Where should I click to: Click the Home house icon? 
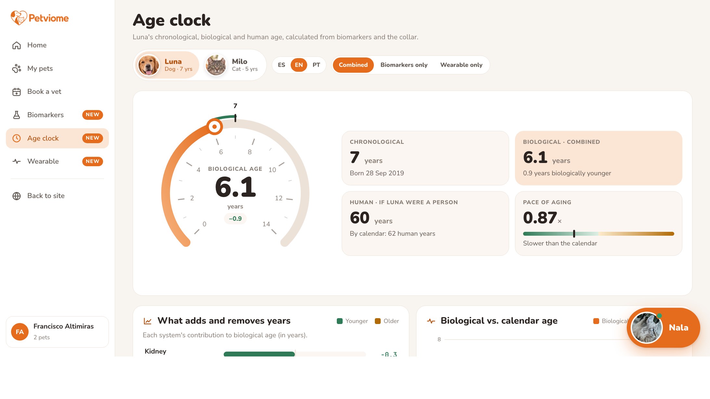(x=17, y=45)
